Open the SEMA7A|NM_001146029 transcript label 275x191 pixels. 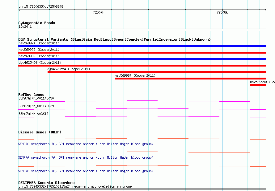36,106
